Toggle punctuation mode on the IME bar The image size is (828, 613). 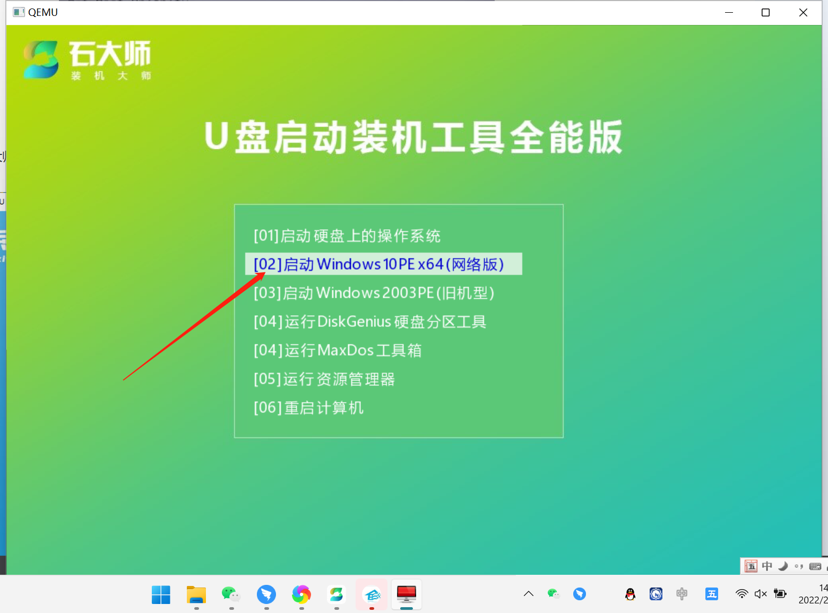[x=798, y=566]
